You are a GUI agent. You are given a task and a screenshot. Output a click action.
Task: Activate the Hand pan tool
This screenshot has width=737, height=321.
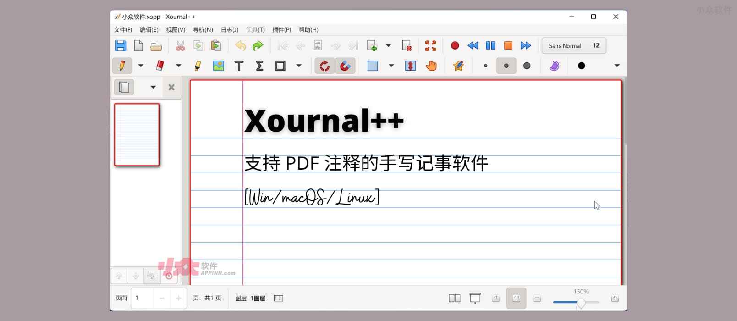pyautogui.click(x=431, y=66)
